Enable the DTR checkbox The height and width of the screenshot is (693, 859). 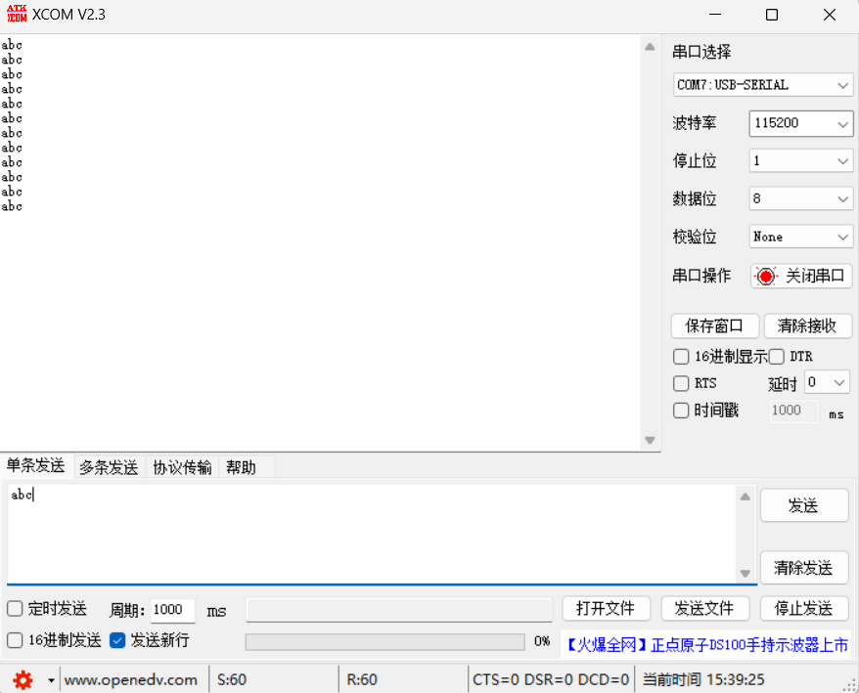coord(776,356)
